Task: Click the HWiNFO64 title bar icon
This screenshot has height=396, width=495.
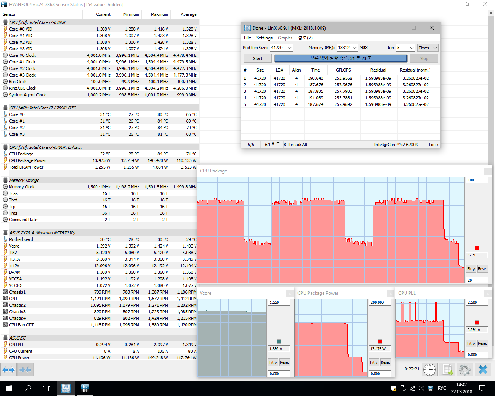Action: tap(4, 4)
